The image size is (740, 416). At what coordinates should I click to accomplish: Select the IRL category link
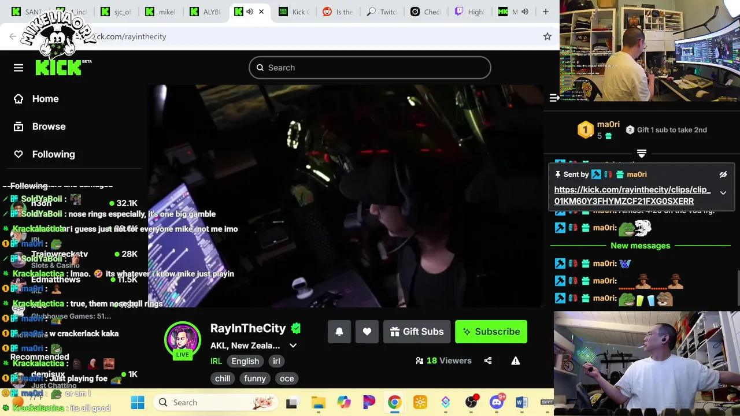tap(216, 361)
